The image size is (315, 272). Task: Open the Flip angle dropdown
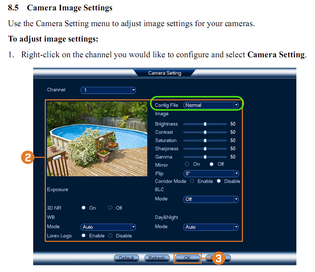click(211, 173)
